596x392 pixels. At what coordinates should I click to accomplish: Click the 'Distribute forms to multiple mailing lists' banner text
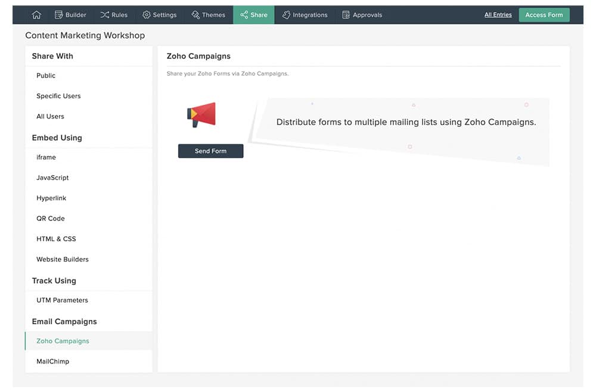pos(406,122)
